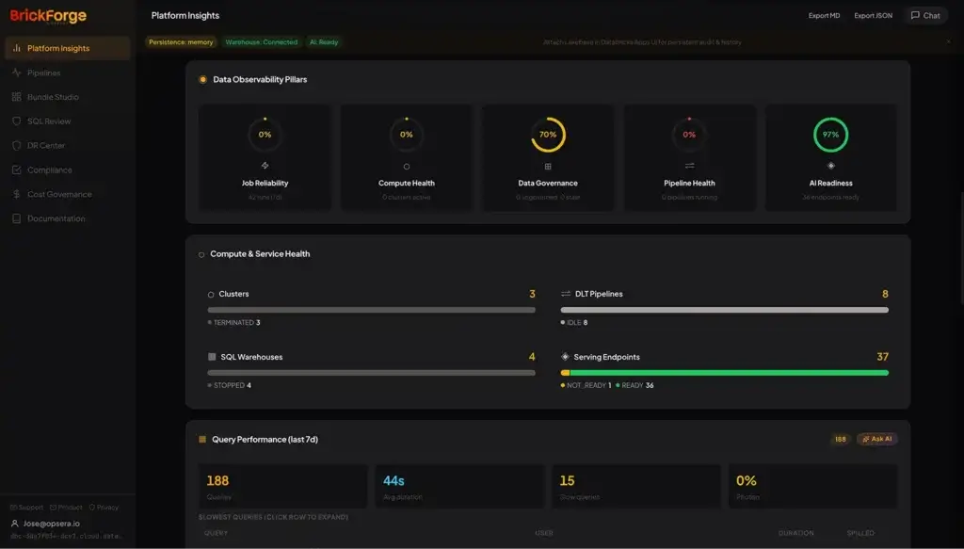
Task: Click the READY 36 legend entry
Action: 635,385
